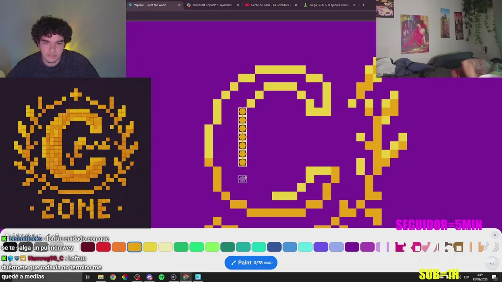Open the Juega GRATIS al ajedrez online tab
502x282 pixels.
click(x=329, y=5)
